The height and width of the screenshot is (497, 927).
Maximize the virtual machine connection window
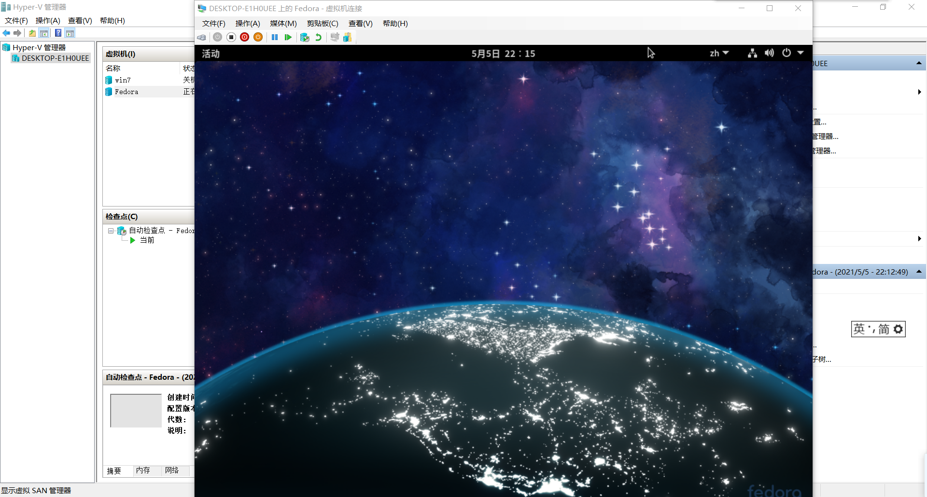pyautogui.click(x=770, y=8)
